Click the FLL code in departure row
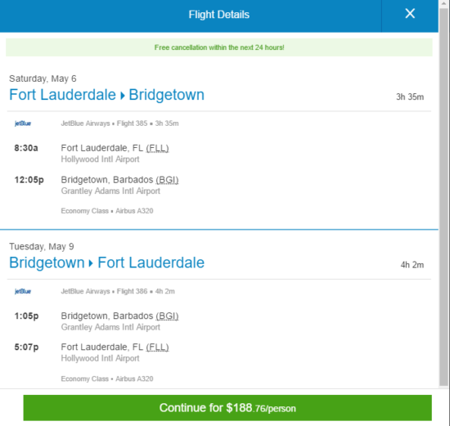This screenshot has height=426, width=450. pyautogui.click(x=157, y=148)
